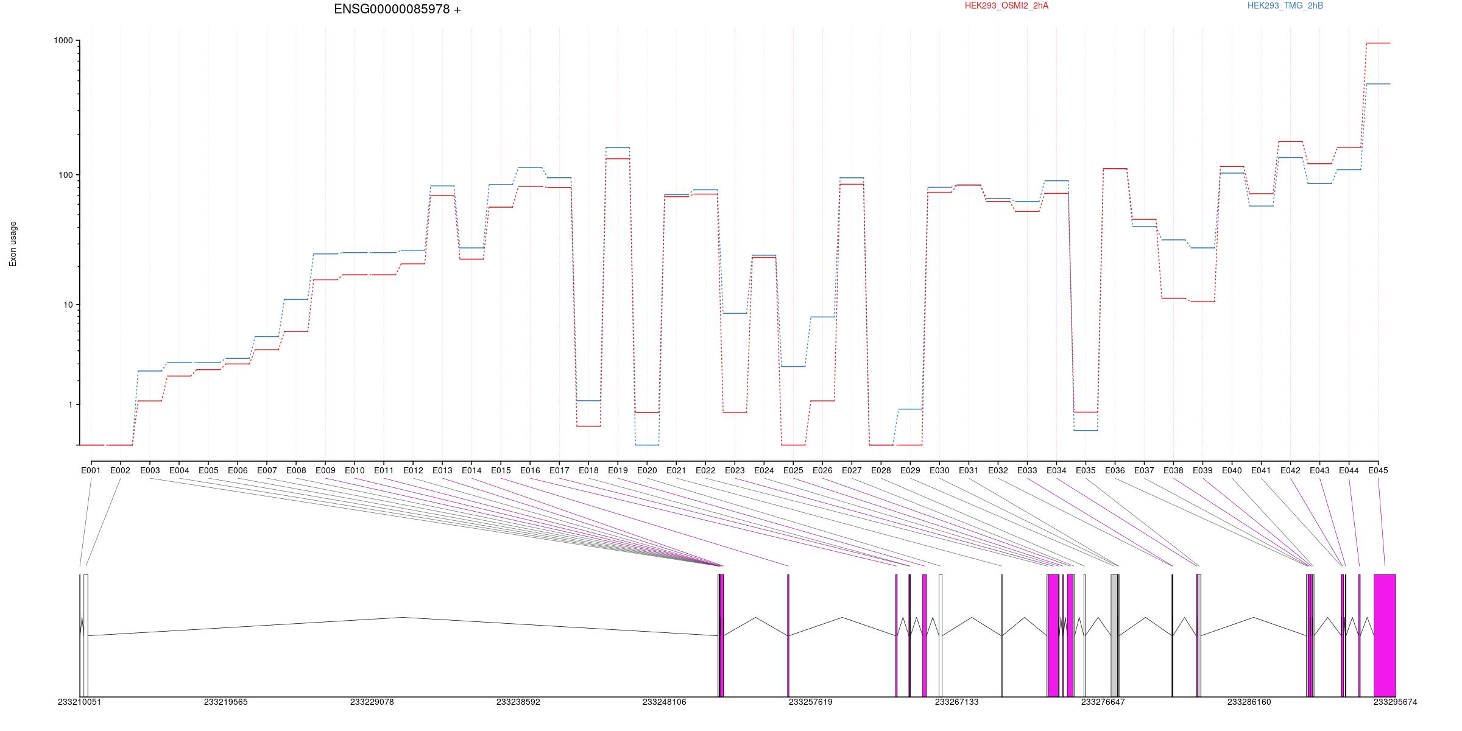Click exon label E015
The height and width of the screenshot is (731, 1462).
coord(501,470)
